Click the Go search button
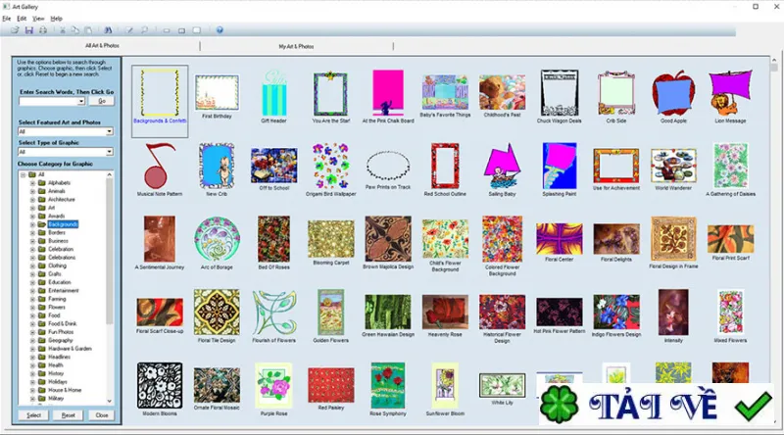 click(x=102, y=101)
